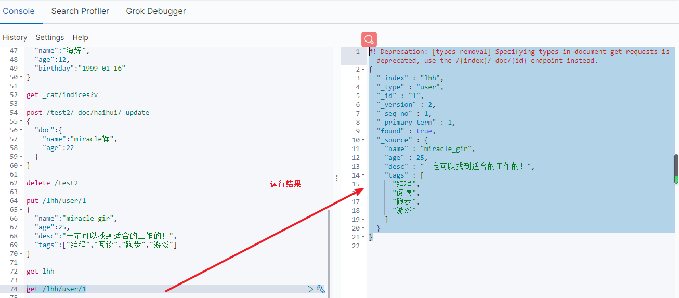
Task: Switch to the Console tab
Action: [19, 11]
